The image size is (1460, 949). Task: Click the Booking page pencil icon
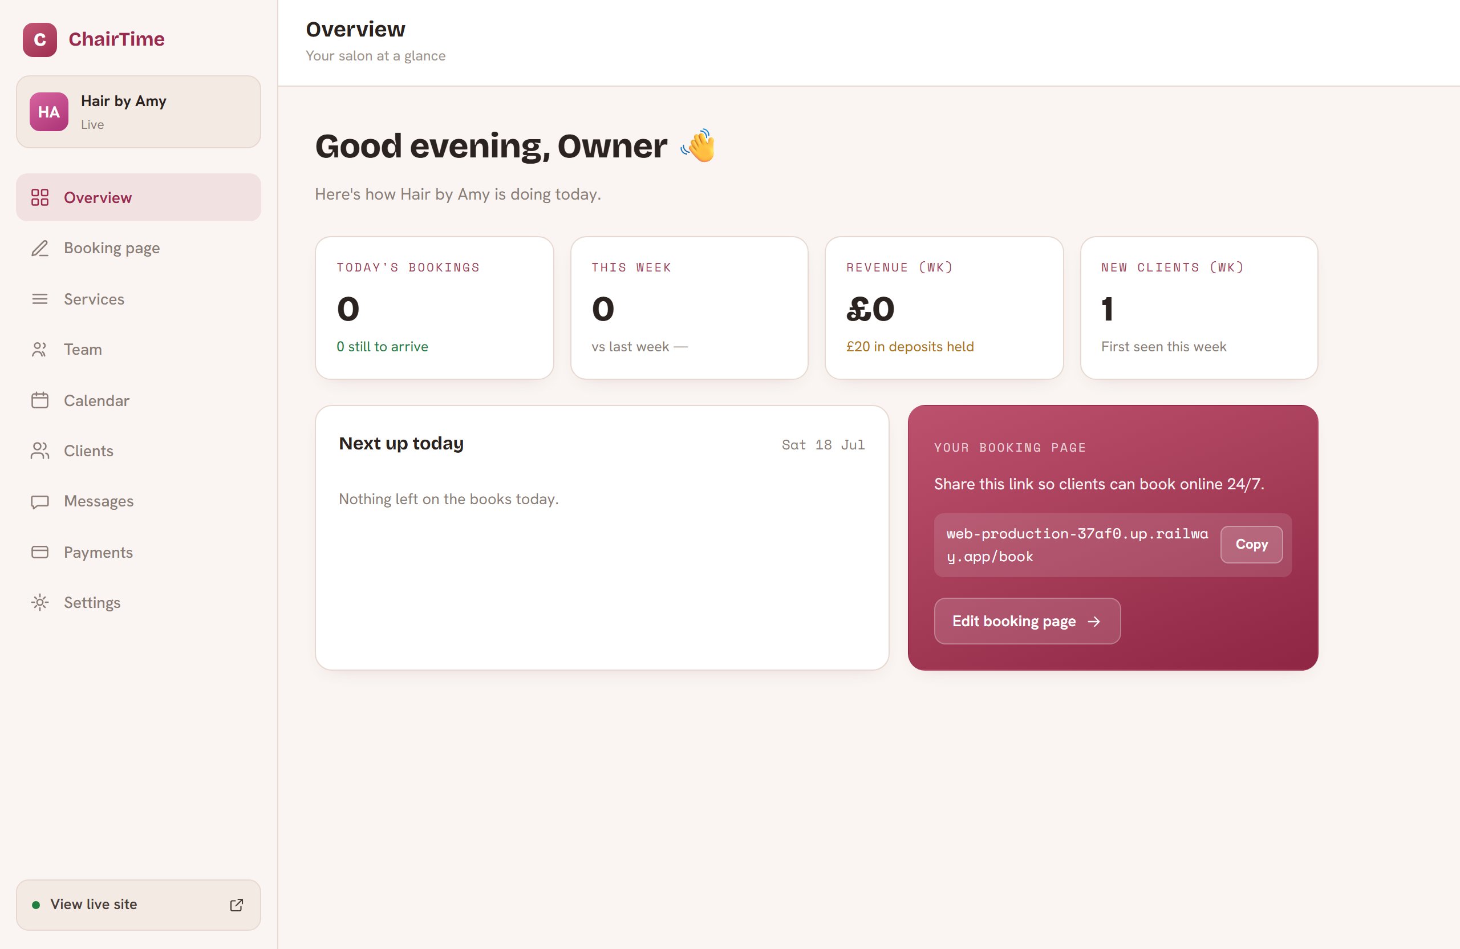pos(40,249)
